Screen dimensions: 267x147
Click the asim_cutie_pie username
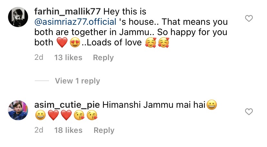click(67, 105)
